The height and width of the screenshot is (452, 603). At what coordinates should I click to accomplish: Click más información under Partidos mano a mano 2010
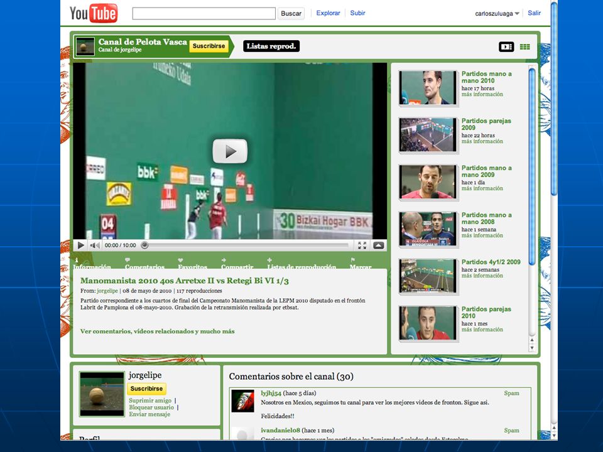click(x=482, y=94)
